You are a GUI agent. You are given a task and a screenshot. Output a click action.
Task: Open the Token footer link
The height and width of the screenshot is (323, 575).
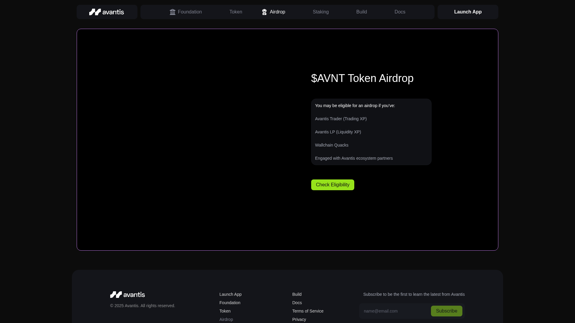tap(225, 311)
